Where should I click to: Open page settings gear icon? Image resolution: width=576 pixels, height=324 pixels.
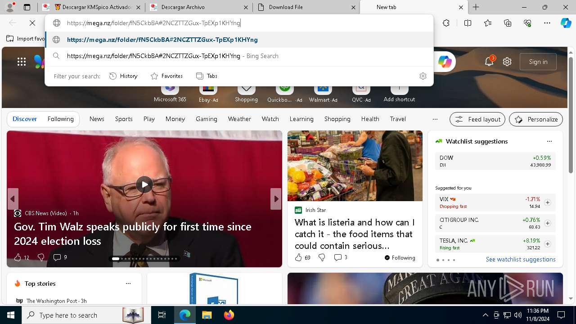[x=507, y=62]
